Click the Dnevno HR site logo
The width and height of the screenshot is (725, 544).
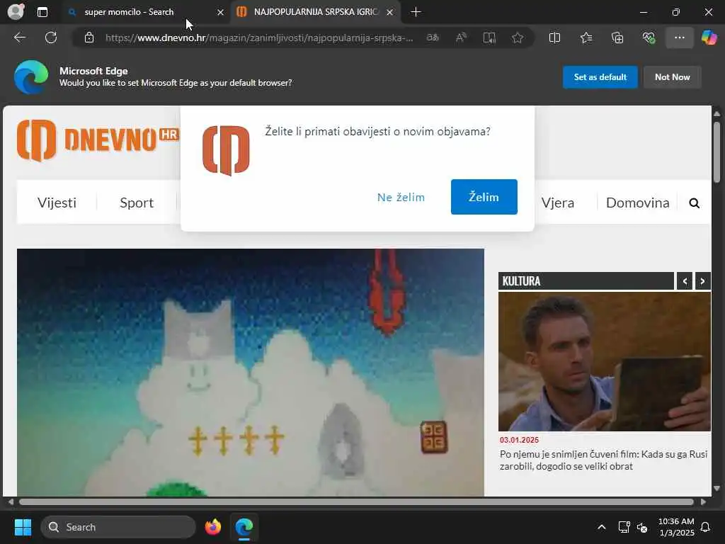click(x=98, y=140)
